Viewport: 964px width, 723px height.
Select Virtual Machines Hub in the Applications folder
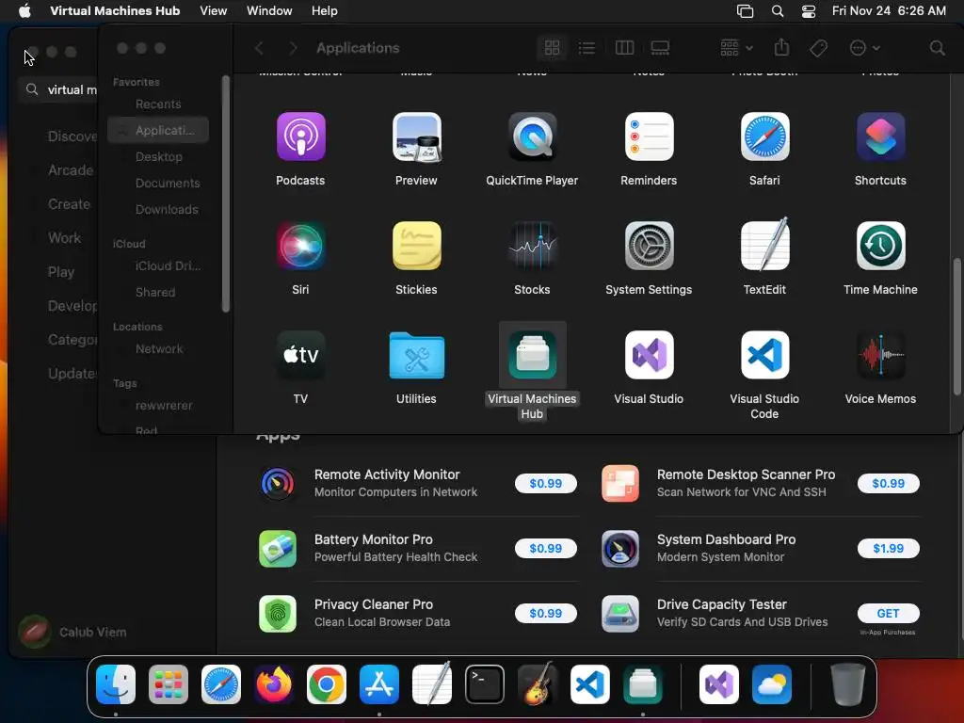point(532,355)
